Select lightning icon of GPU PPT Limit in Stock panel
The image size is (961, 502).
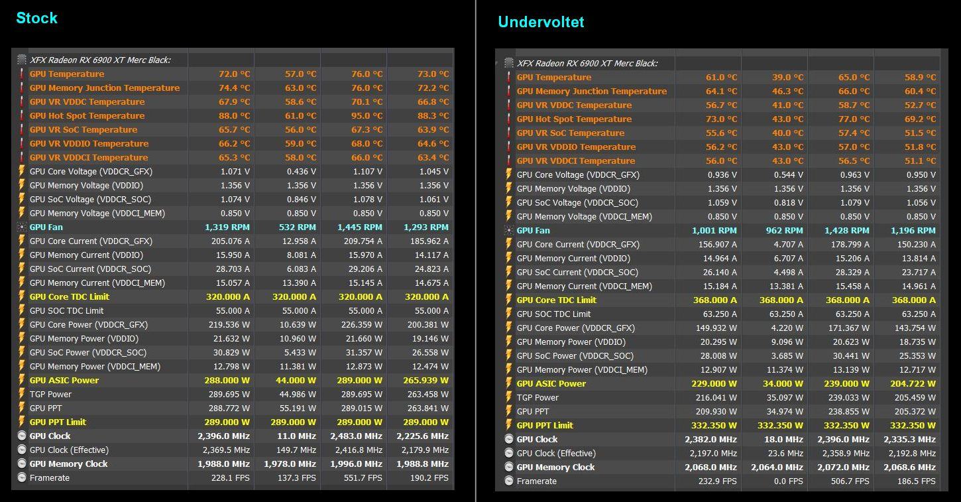tap(22, 422)
